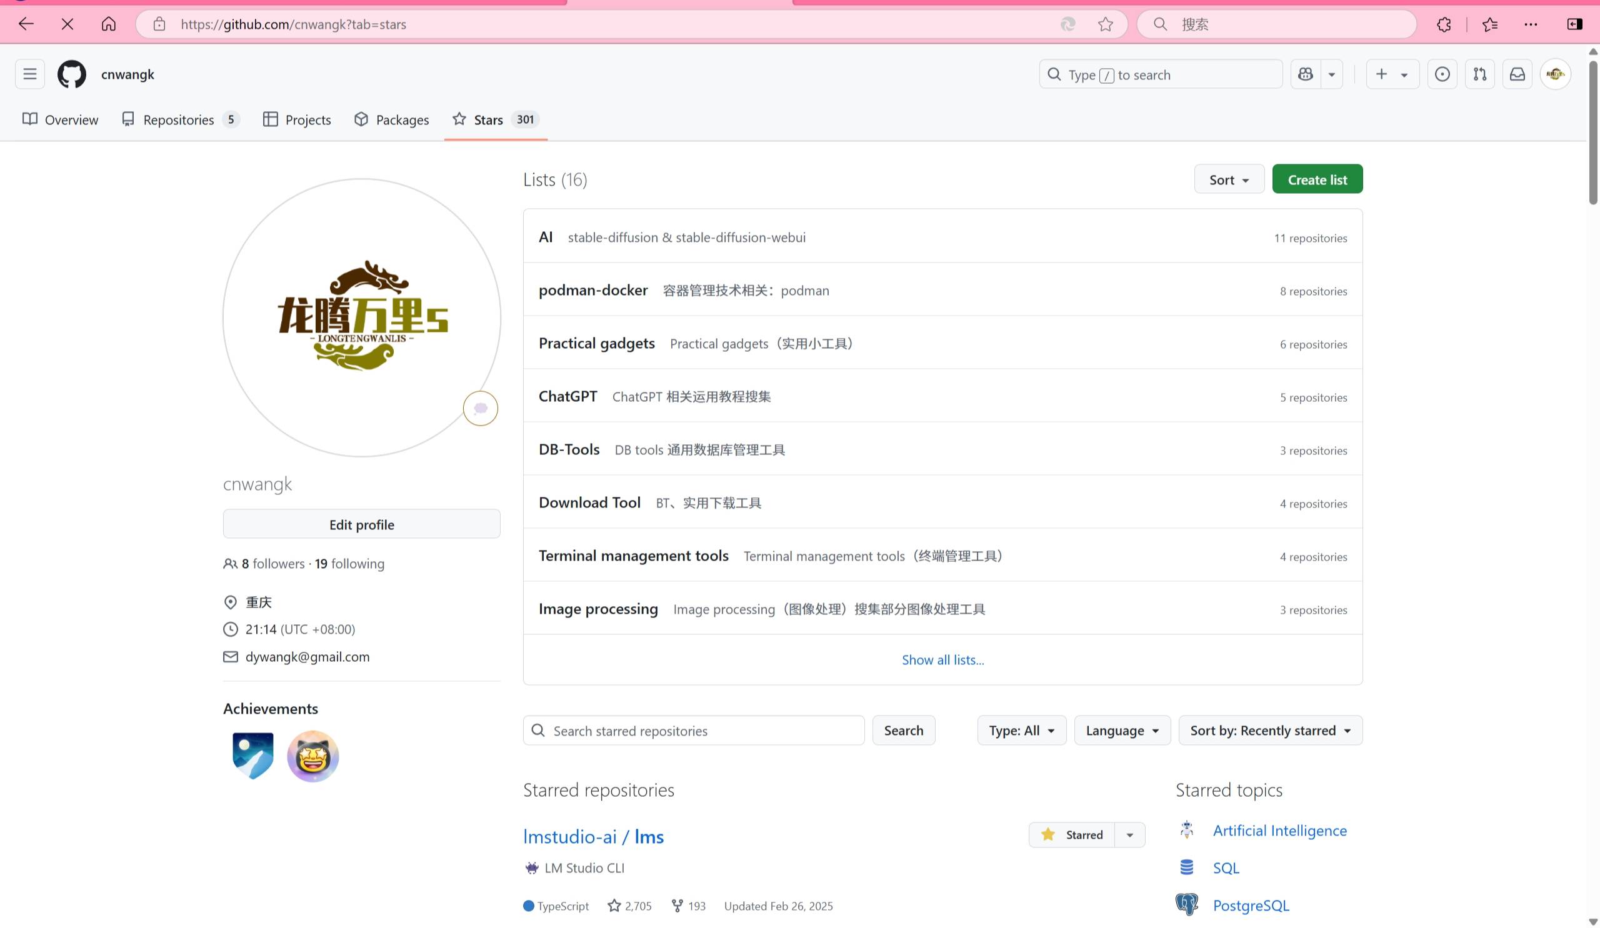
Task: Click the first achievement badge
Action: (252, 756)
